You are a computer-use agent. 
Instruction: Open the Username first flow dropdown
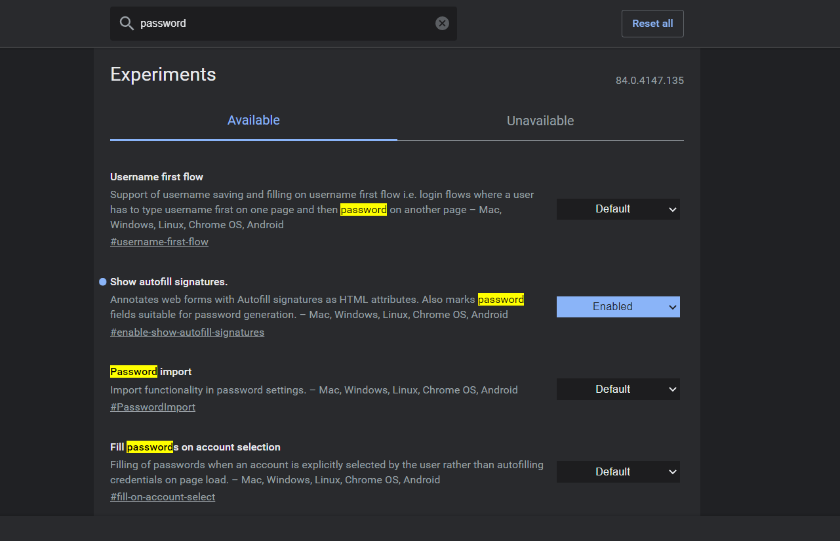click(618, 209)
